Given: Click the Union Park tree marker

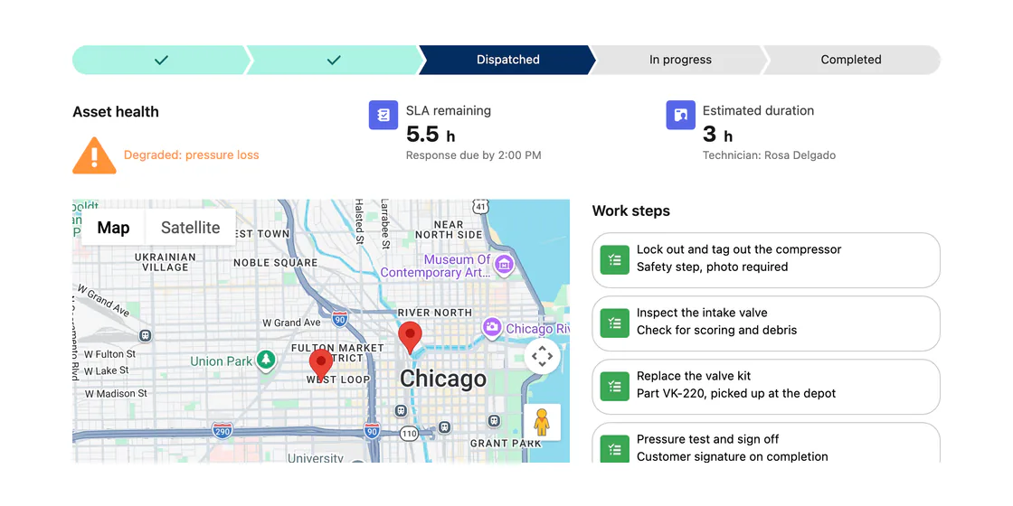Looking at the screenshot, I should [x=266, y=361].
